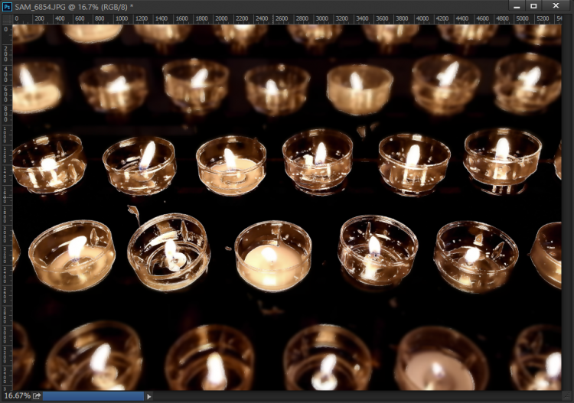Image resolution: width=574 pixels, height=403 pixels.
Task: Click the horizontal ruler at 2600 mark
Action: (x=282, y=18)
